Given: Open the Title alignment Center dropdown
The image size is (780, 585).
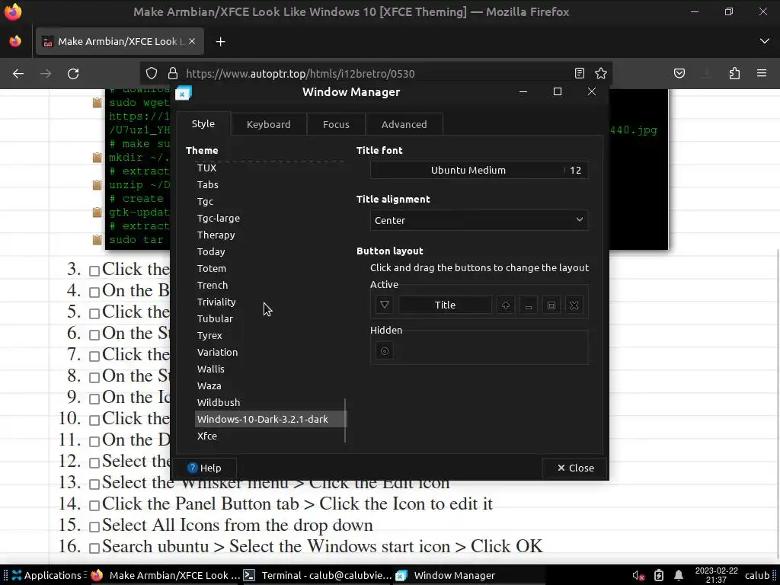Looking at the screenshot, I should (480, 220).
